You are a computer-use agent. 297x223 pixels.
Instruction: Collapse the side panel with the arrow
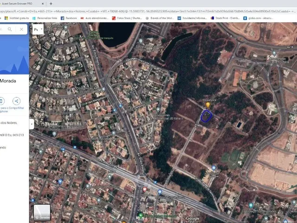click(32, 124)
